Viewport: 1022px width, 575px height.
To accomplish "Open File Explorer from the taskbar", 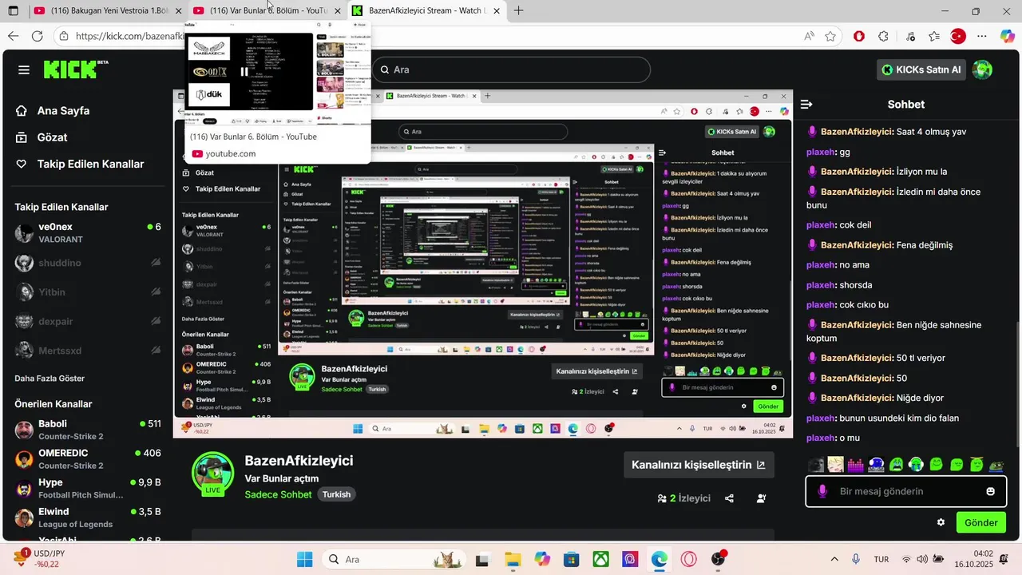I will point(513,559).
